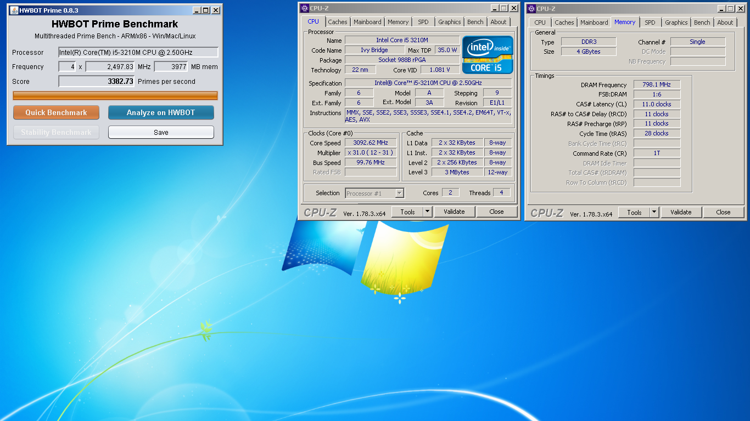The width and height of the screenshot is (750, 421).
Task: Click Tools button in CPU-Z CPU window
Action: [408, 212]
